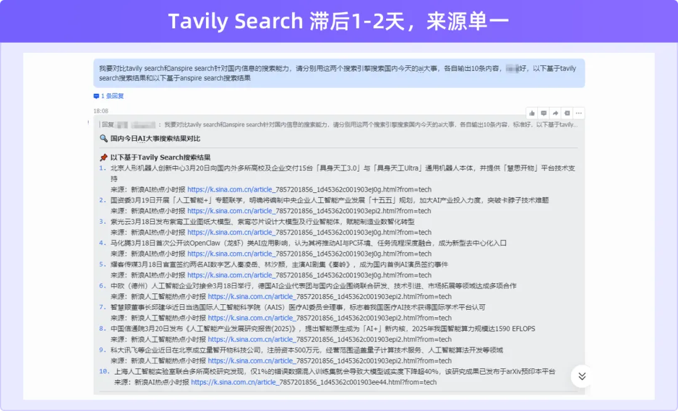This screenshot has height=411, width=678.
Task: Click the heading 国内今日AI大事搜索结果对比
Action: 155,138
